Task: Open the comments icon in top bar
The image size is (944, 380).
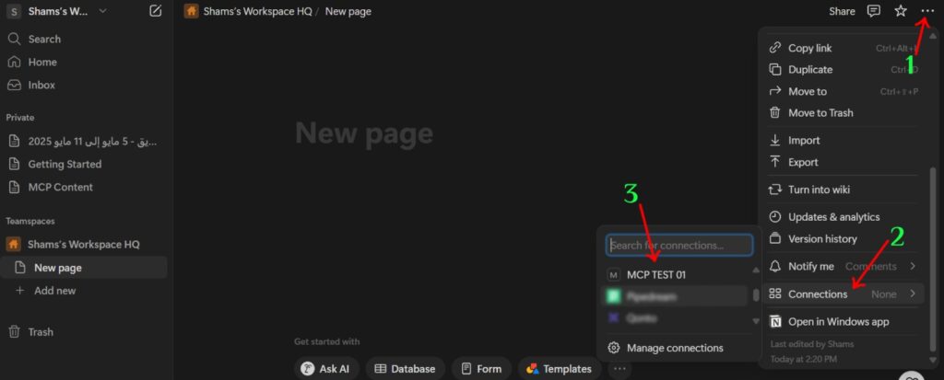Action: (874, 11)
